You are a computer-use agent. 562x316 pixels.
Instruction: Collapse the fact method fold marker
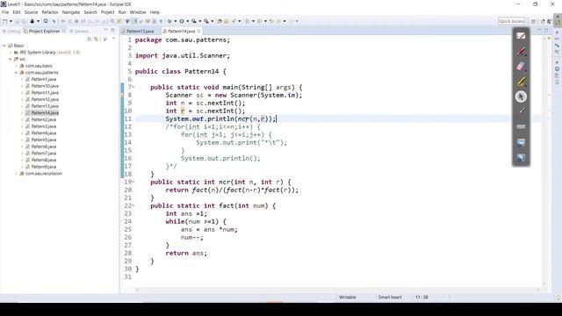[x=133, y=205]
